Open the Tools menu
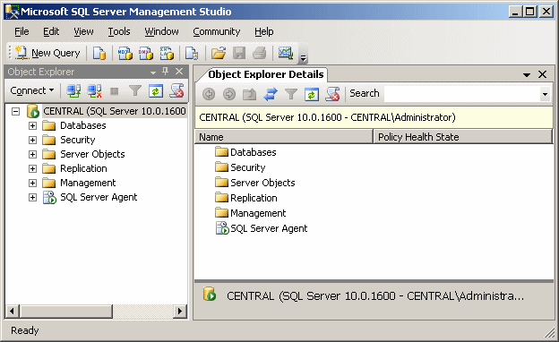The image size is (559, 342). click(x=119, y=31)
